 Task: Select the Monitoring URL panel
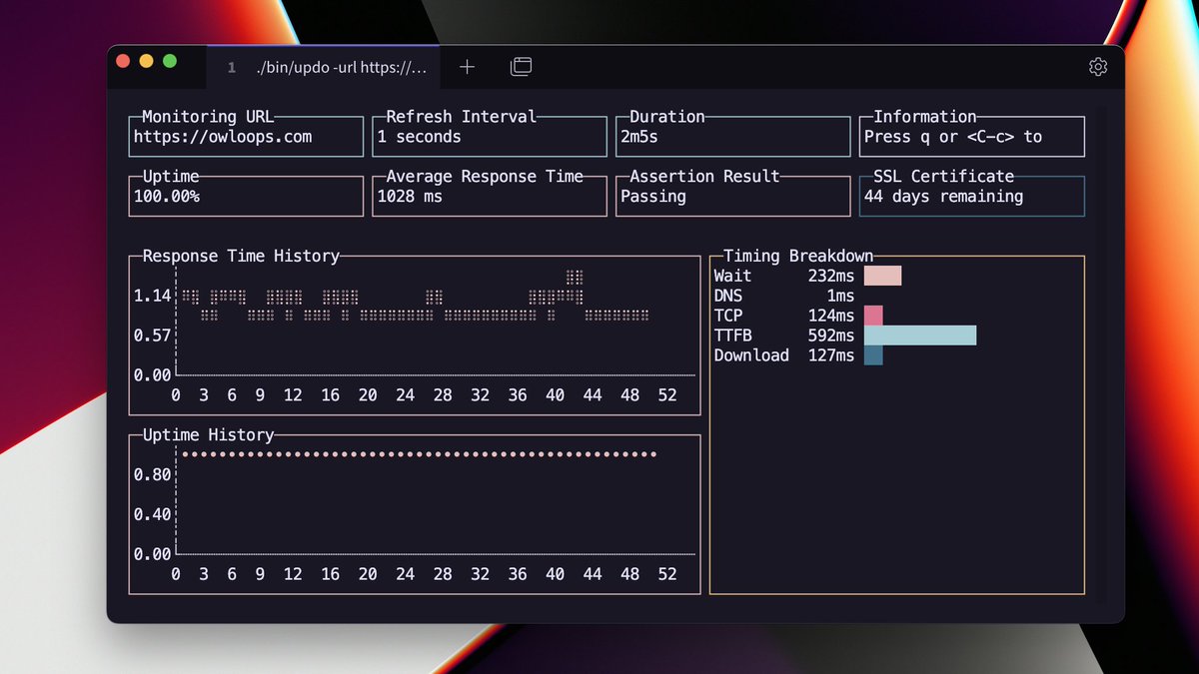[x=245, y=136]
